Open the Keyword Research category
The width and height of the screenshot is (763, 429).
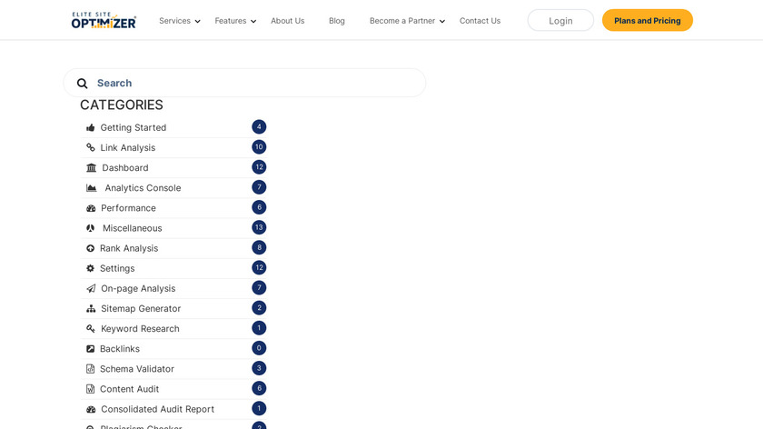(140, 329)
